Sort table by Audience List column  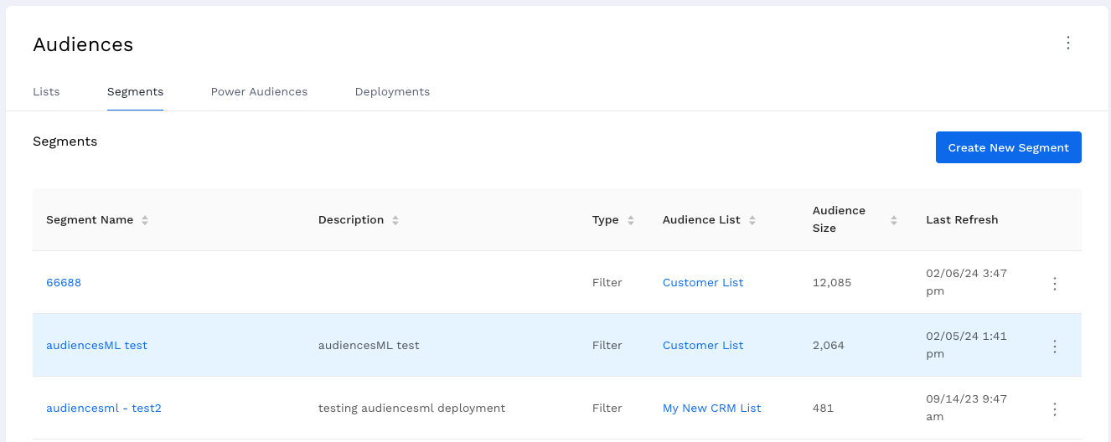(x=752, y=220)
